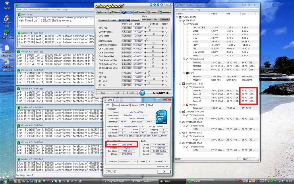Collapse the Intel Core i7 920 node
294x184 pixels.
click(180, 84)
